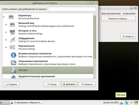Open the window menu of Добавить на панель

pos(2,3)
